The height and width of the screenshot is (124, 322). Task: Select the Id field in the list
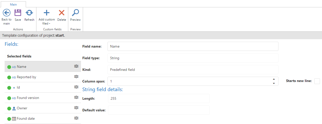pyautogui.click(x=18, y=88)
